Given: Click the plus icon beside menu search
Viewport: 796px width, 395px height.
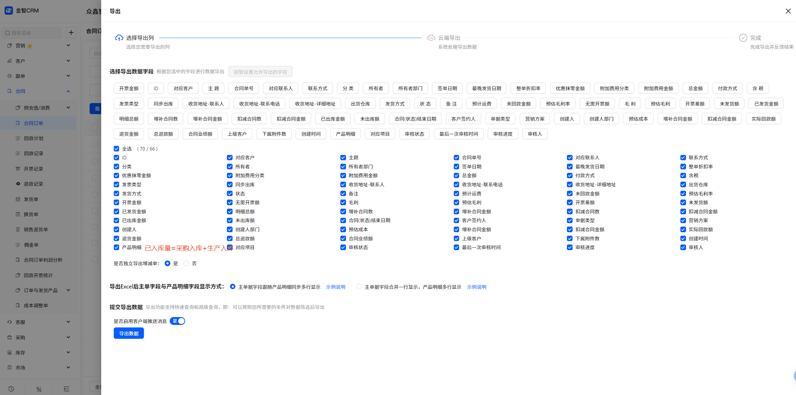Looking at the screenshot, I should pyautogui.click(x=71, y=33).
